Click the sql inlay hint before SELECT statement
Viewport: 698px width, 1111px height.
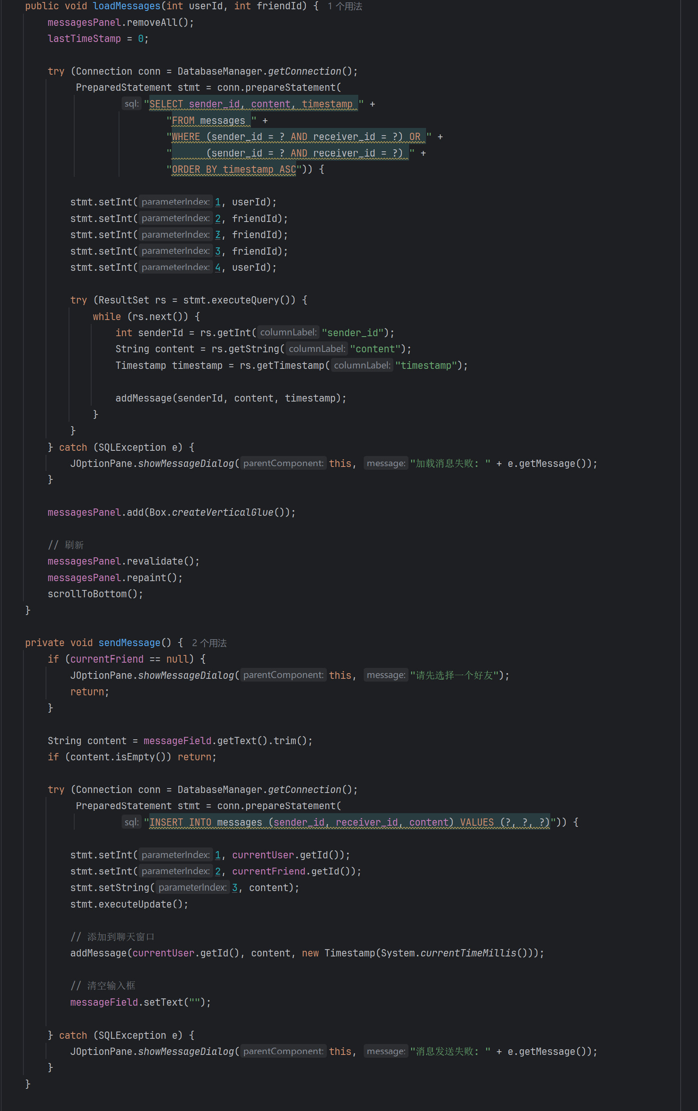tap(132, 103)
